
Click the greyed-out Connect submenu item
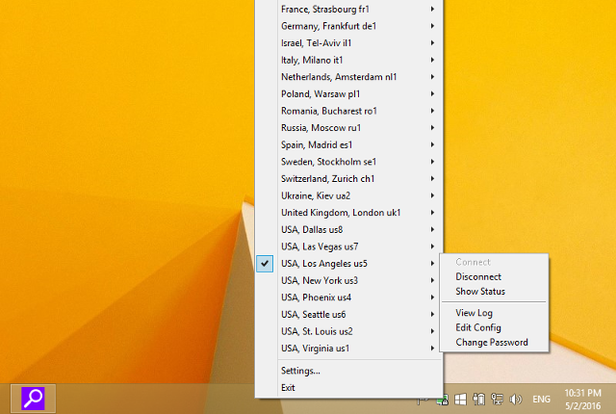[x=494, y=262]
